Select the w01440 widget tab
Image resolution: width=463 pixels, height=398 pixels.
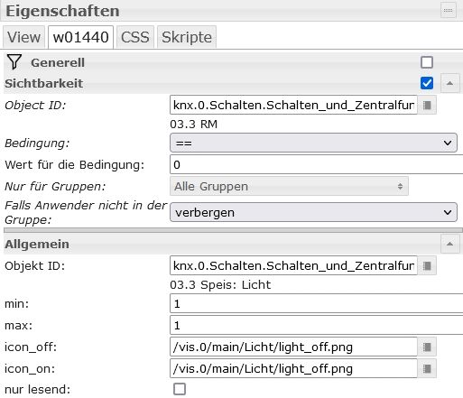tap(80, 37)
